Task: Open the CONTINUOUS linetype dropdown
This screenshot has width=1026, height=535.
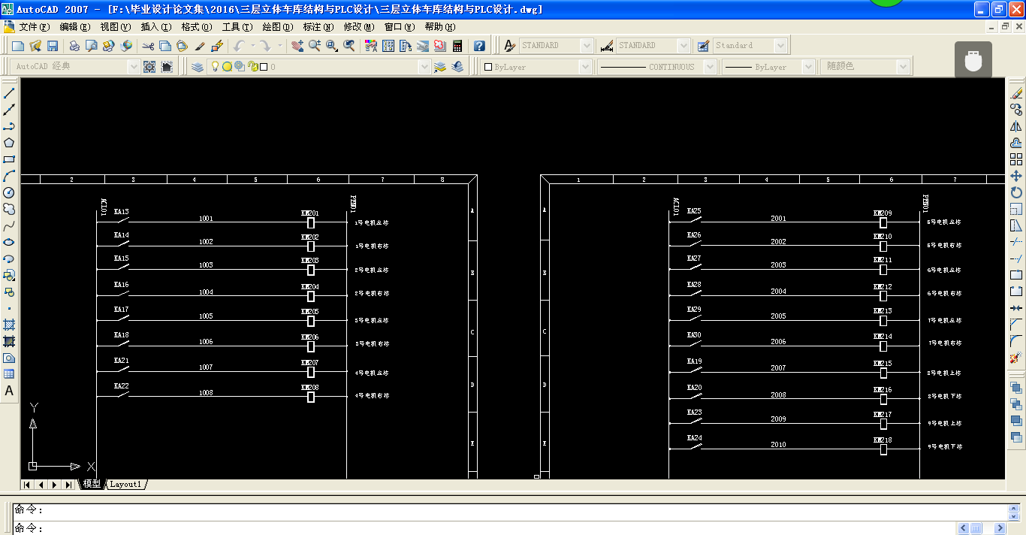Action: pos(710,67)
